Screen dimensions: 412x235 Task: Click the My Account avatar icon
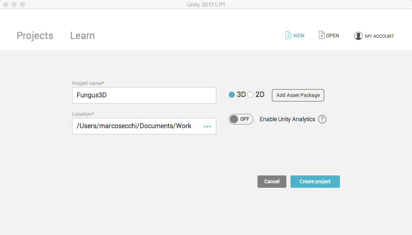coord(358,36)
